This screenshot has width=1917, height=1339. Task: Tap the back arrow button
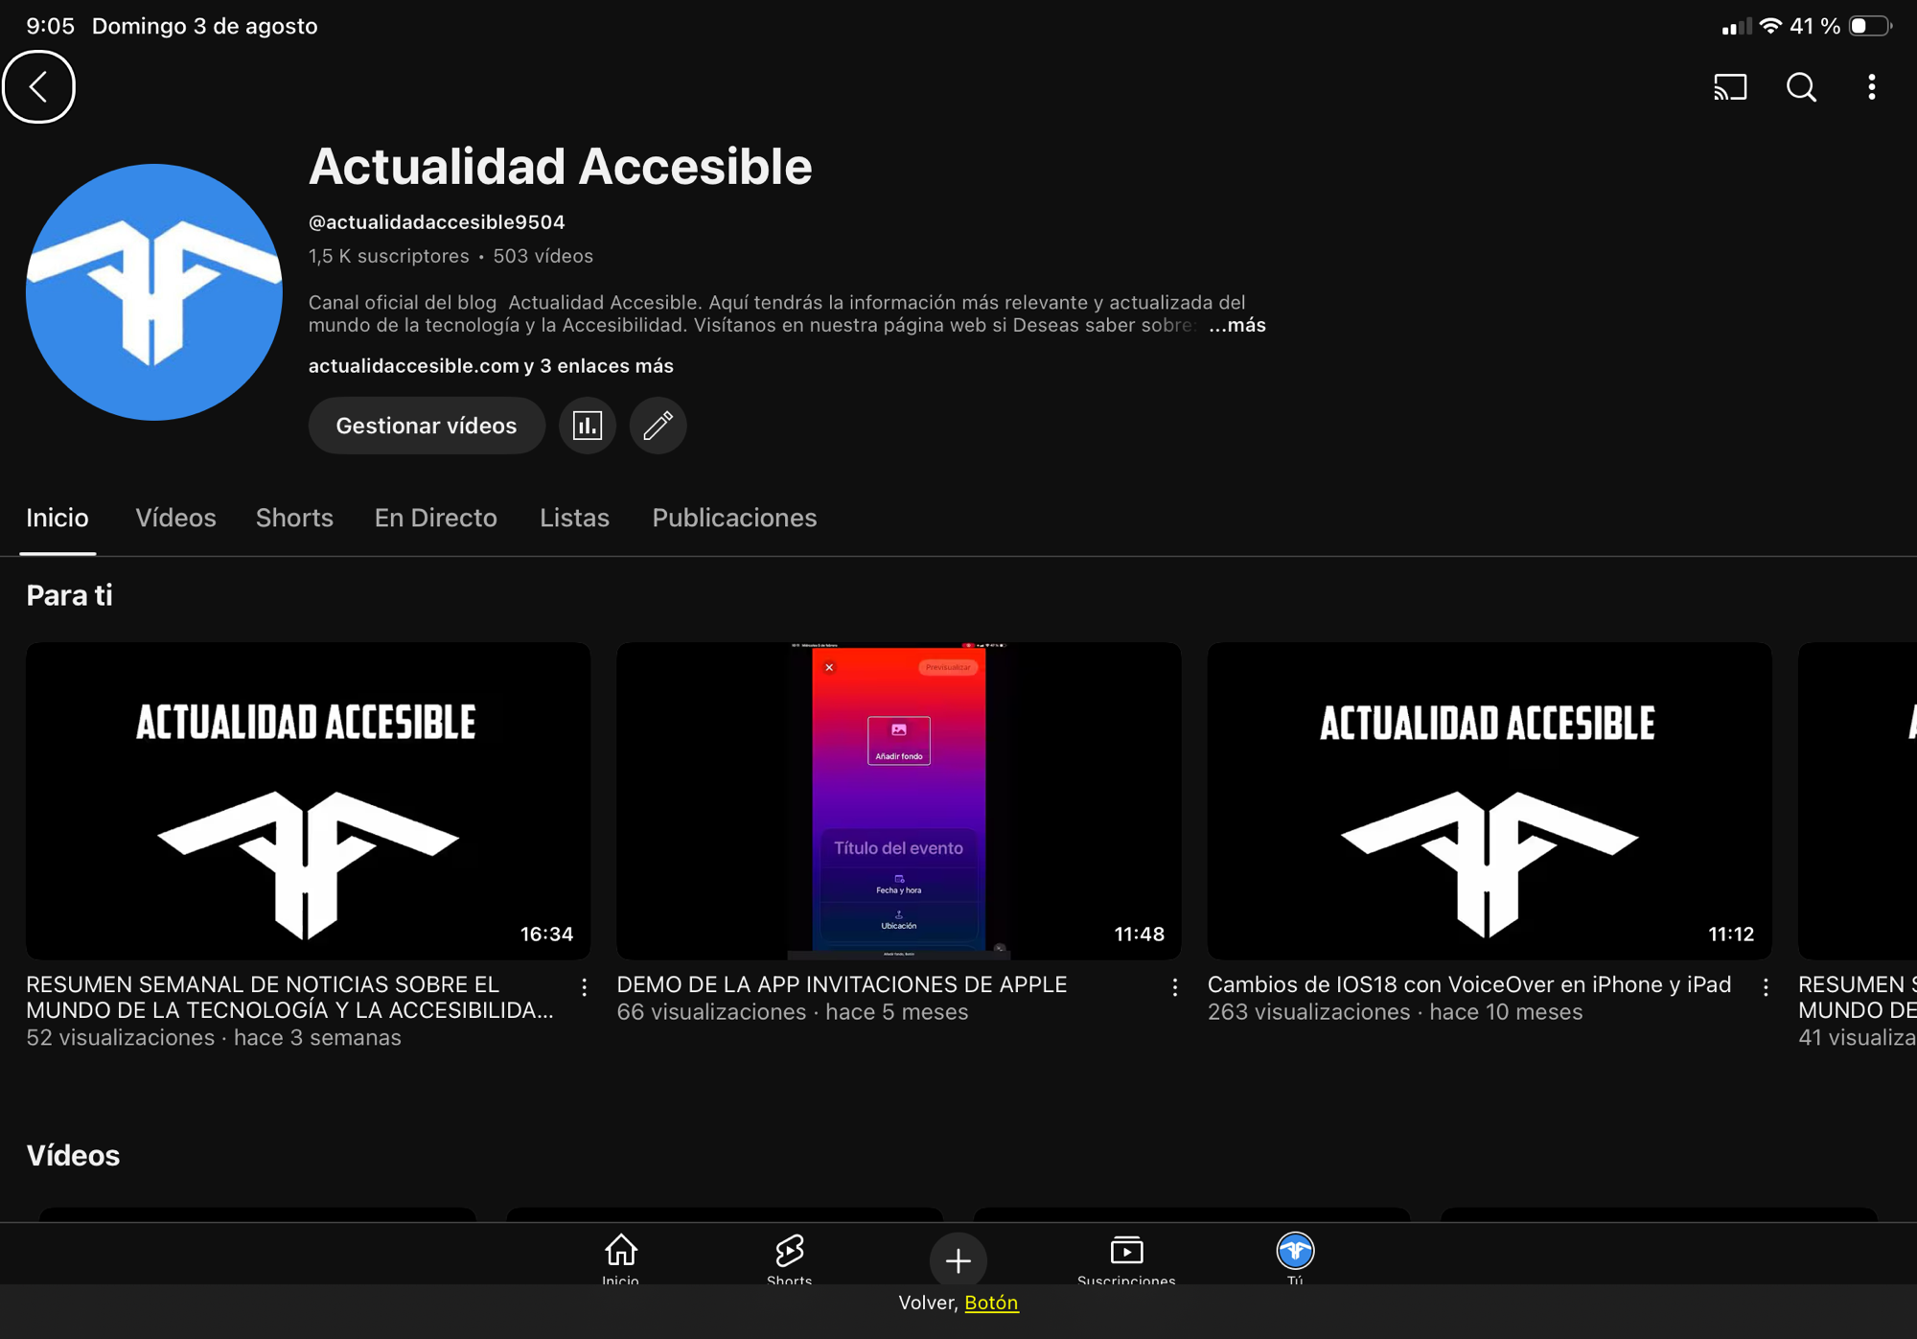[38, 87]
